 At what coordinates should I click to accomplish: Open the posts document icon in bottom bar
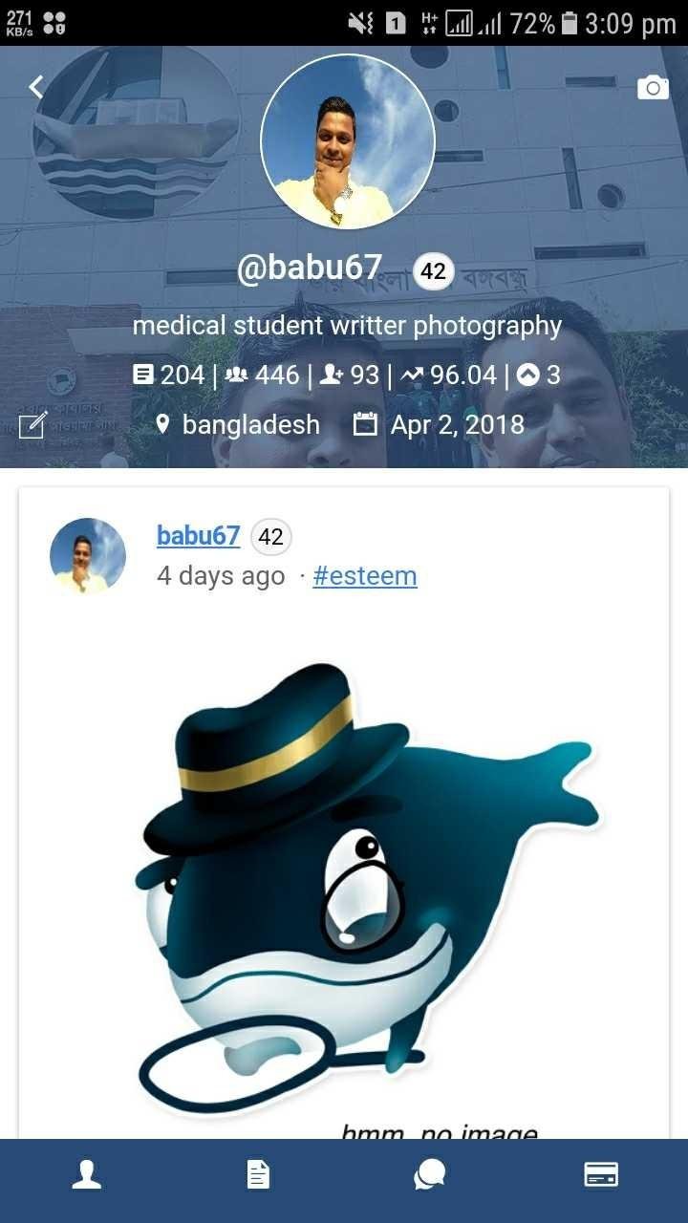tap(258, 1174)
